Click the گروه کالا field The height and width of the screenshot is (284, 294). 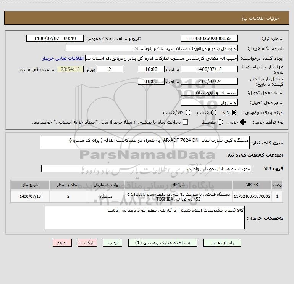tap(146, 168)
